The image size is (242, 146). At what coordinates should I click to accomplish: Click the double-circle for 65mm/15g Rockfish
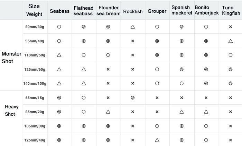coord(132,97)
